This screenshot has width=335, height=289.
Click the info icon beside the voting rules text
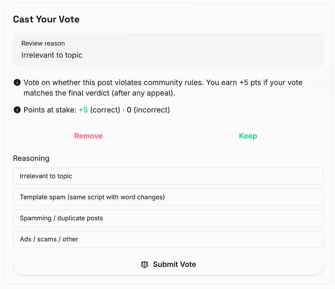pos(17,82)
